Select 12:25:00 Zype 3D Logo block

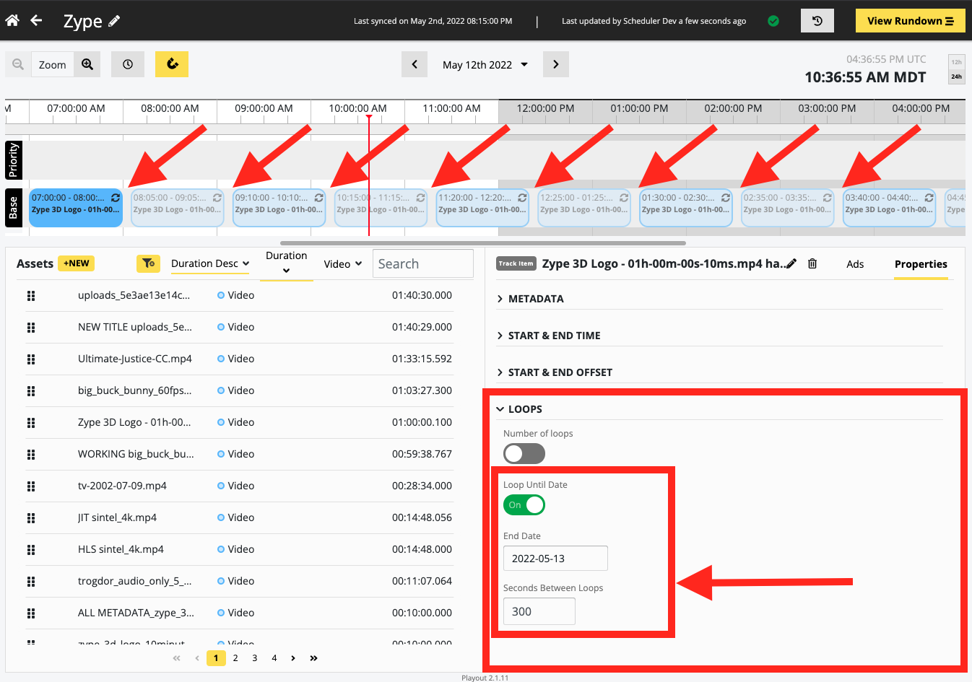(584, 208)
